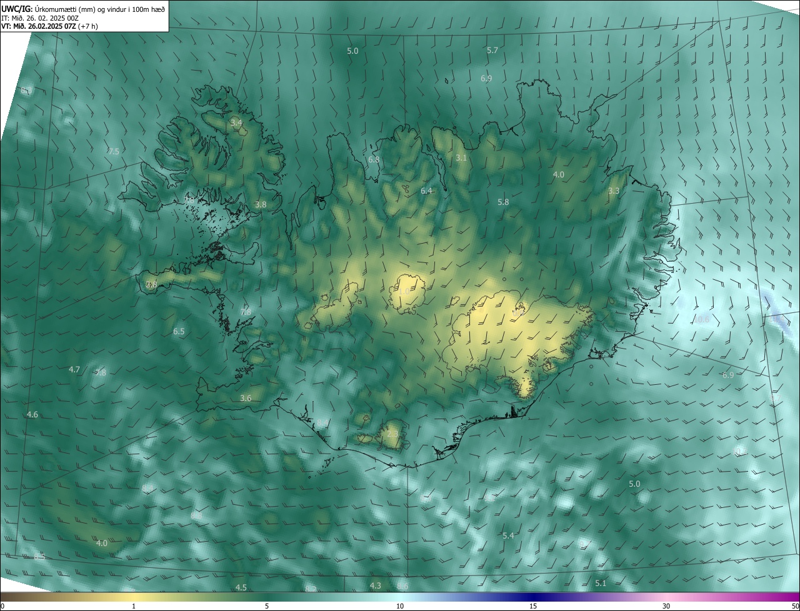Click the 3.4 value label on the map
The image size is (800, 611).
236,123
